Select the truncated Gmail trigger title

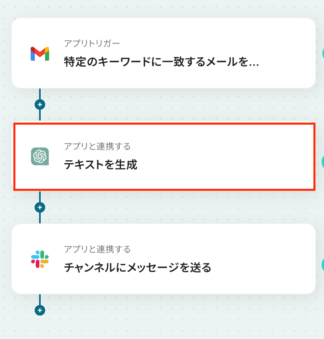point(161,61)
